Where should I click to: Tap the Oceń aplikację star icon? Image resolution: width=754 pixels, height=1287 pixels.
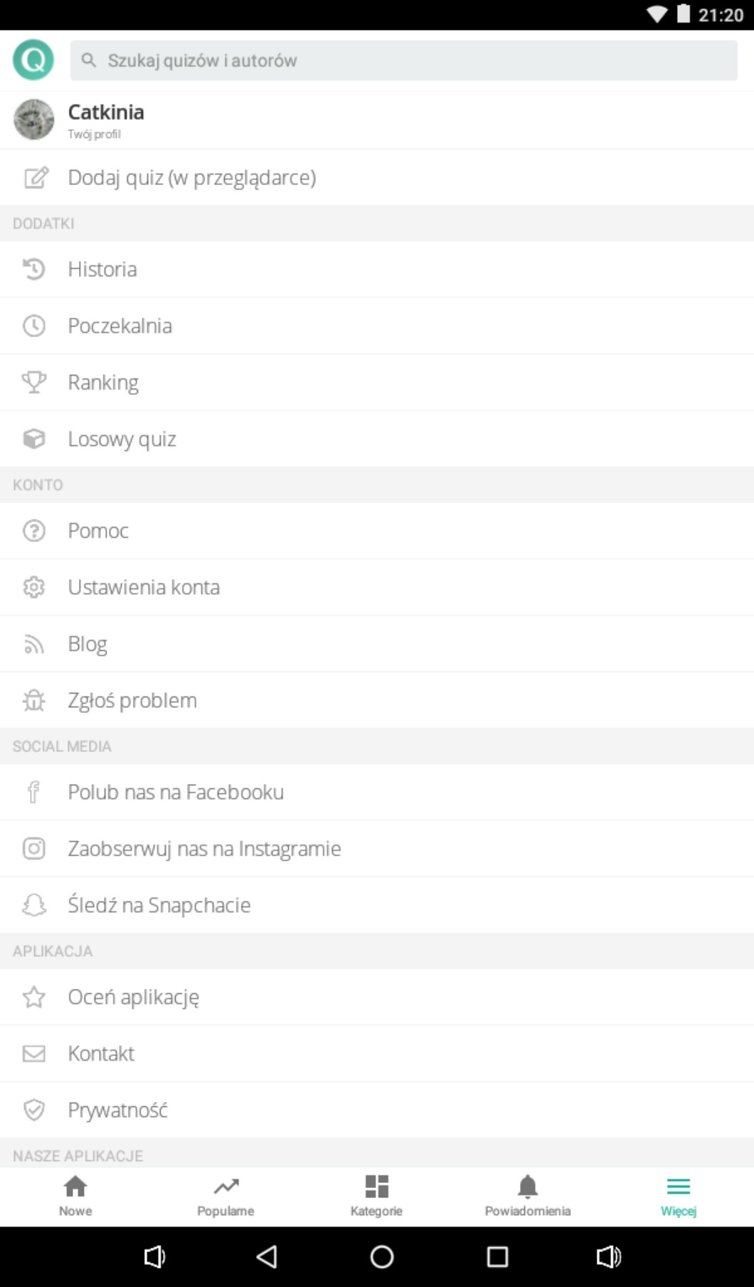click(33, 997)
